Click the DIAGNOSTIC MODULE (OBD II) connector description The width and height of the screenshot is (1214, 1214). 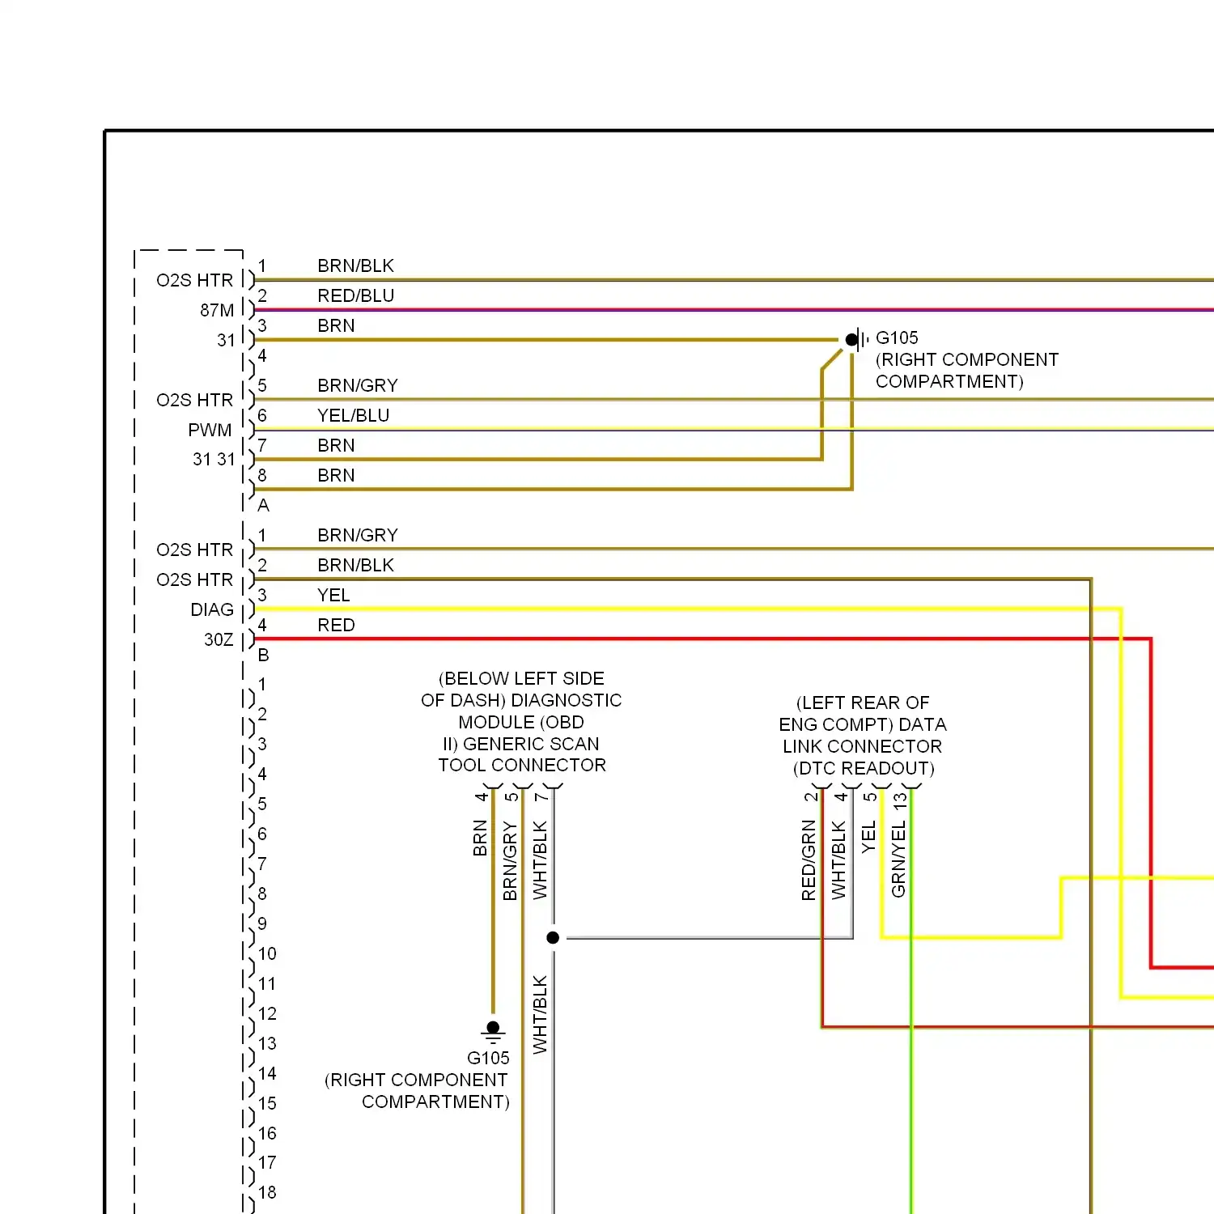(521, 722)
